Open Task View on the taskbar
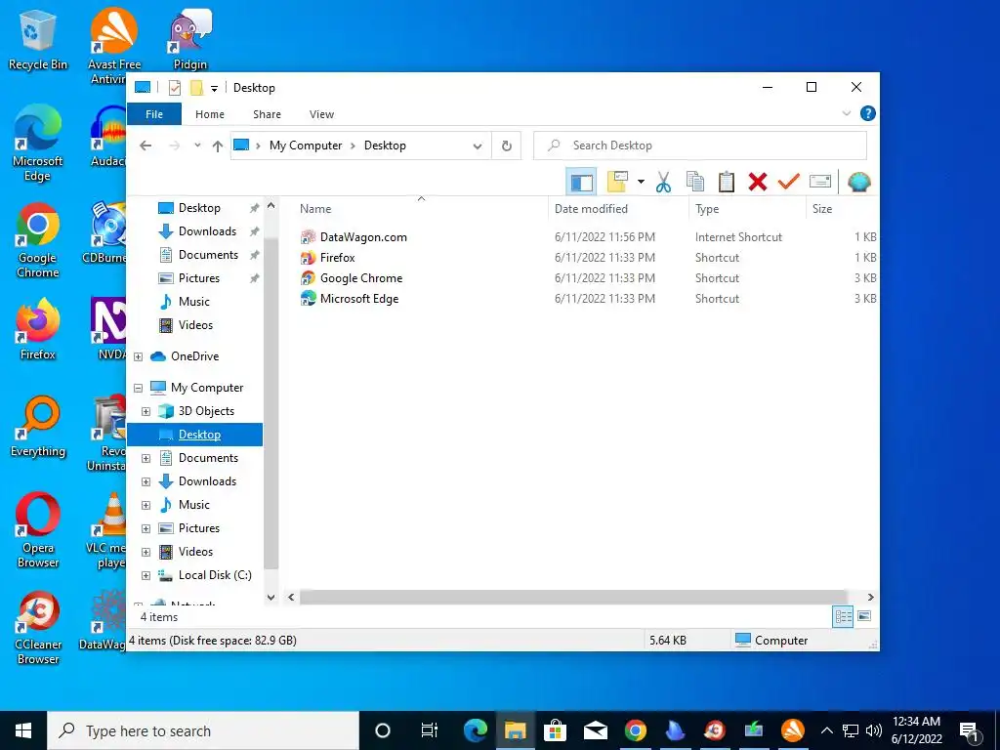Image resolution: width=1000 pixels, height=750 pixels. [430, 730]
